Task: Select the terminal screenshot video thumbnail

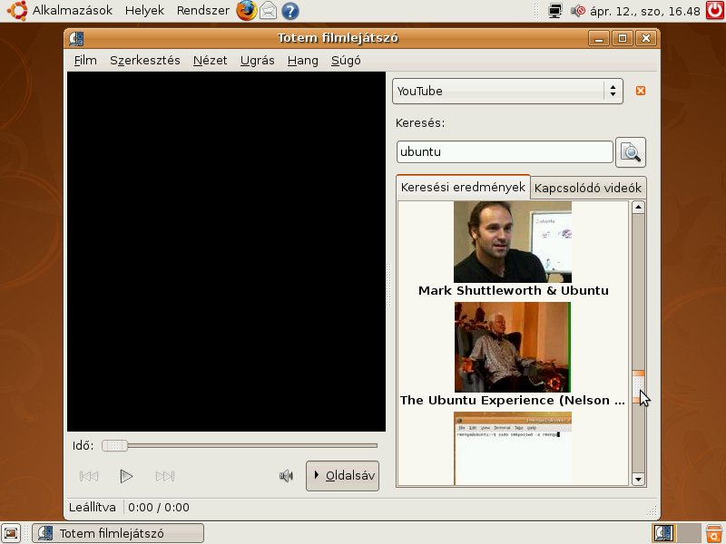Action: tap(513, 448)
